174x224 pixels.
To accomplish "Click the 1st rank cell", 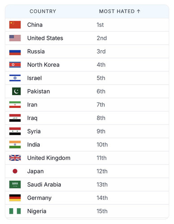I will point(100,25).
